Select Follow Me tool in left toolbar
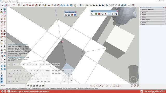The width and height of the screenshot is (166, 93). pos(4,34)
